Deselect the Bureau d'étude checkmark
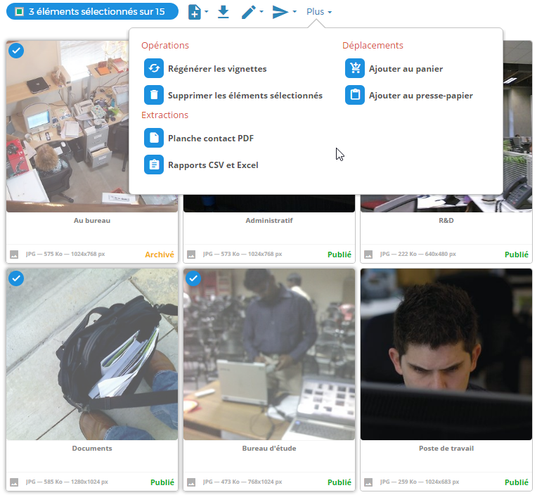 coord(193,278)
